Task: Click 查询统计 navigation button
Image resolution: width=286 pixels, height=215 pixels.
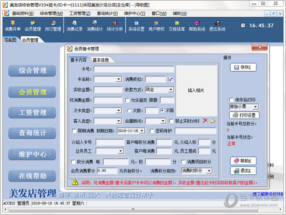Action: [32, 133]
